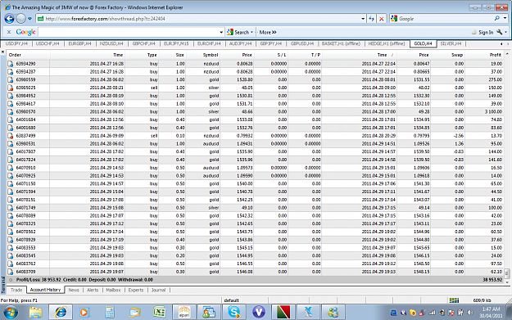Open the SILVER,H4 chart tab
The image size is (512, 320).
(x=451, y=43)
